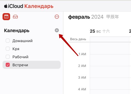Click the февраль 2024 month heading
This screenshot has width=131, height=94.
pos(86,17)
